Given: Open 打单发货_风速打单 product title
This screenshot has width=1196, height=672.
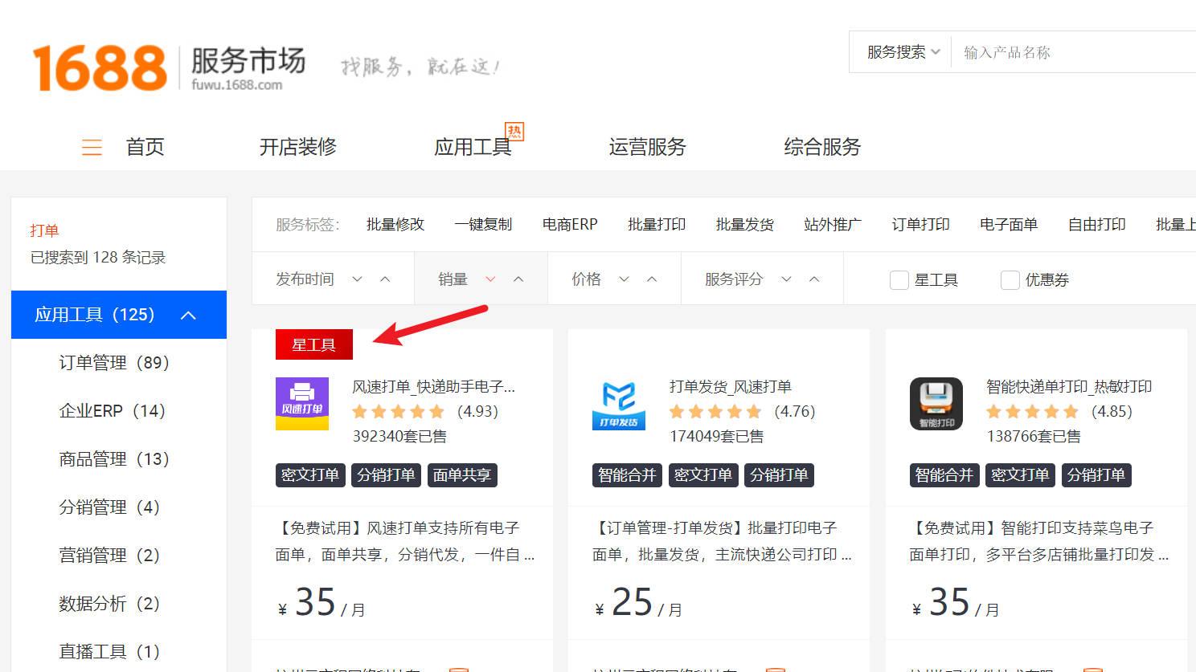Looking at the screenshot, I should 731,387.
